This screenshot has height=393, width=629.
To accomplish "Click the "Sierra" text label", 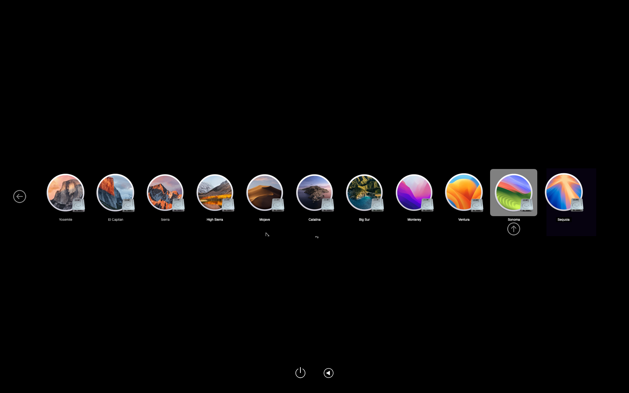I will point(165,220).
